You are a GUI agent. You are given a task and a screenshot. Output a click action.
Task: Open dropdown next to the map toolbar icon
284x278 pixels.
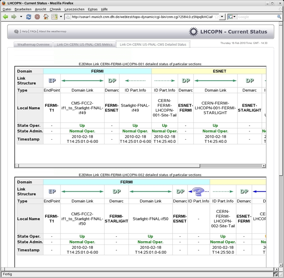[x=61, y=17]
